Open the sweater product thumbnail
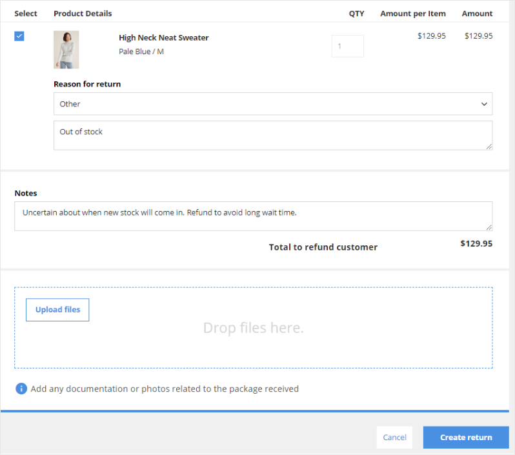Image resolution: width=515 pixels, height=455 pixels. (66, 50)
